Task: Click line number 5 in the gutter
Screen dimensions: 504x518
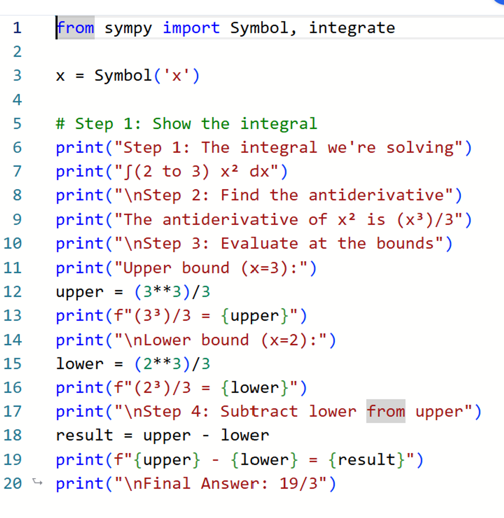Action: click(x=17, y=124)
